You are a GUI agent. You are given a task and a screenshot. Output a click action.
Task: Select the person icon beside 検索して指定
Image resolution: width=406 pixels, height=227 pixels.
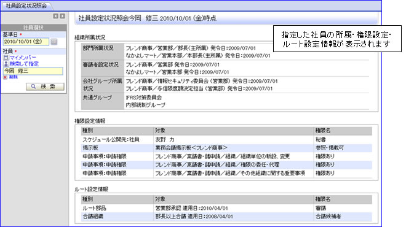pyautogui.click(x=6, y=64)
